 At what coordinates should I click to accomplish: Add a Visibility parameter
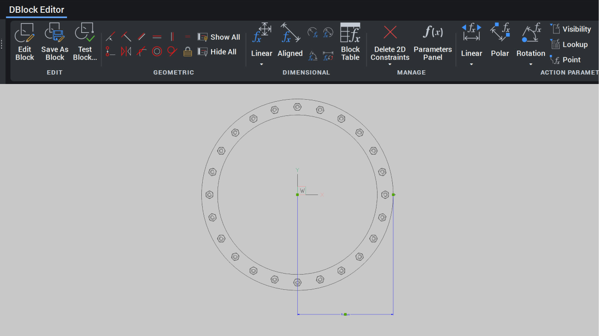point(571,29)
